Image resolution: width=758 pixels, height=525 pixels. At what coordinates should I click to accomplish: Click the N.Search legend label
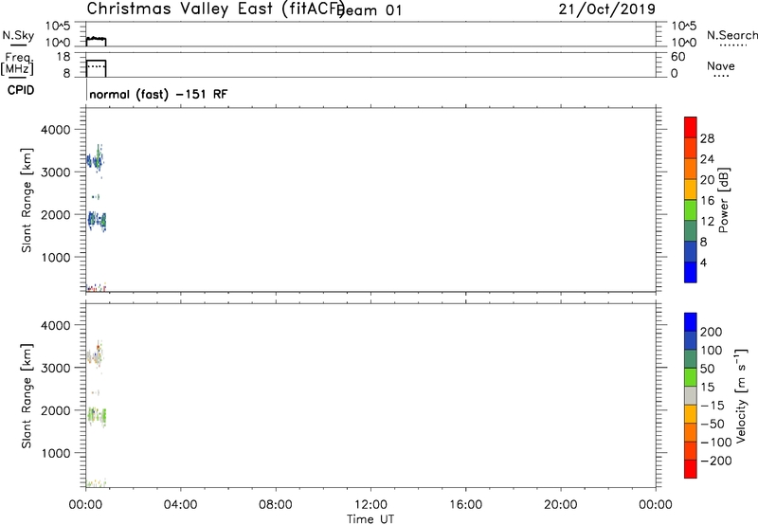731,35
